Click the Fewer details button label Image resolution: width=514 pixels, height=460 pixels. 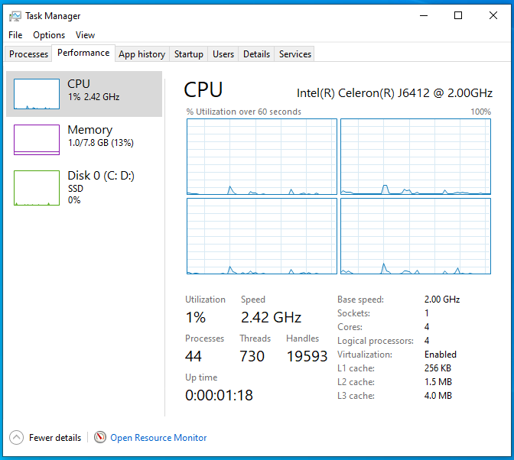(55, 438)
